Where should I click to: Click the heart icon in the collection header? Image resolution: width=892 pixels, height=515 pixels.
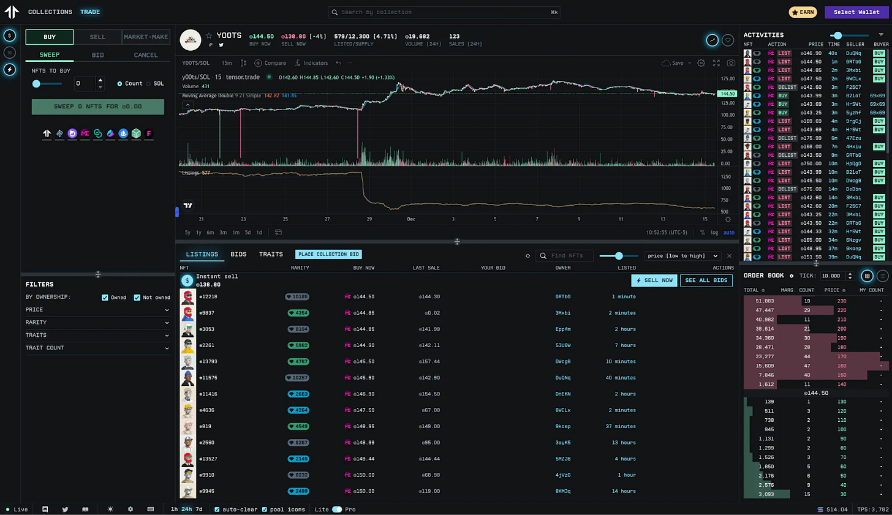728,40
